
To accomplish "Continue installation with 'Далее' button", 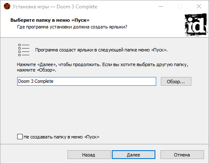I will click(x=134, y=155).
